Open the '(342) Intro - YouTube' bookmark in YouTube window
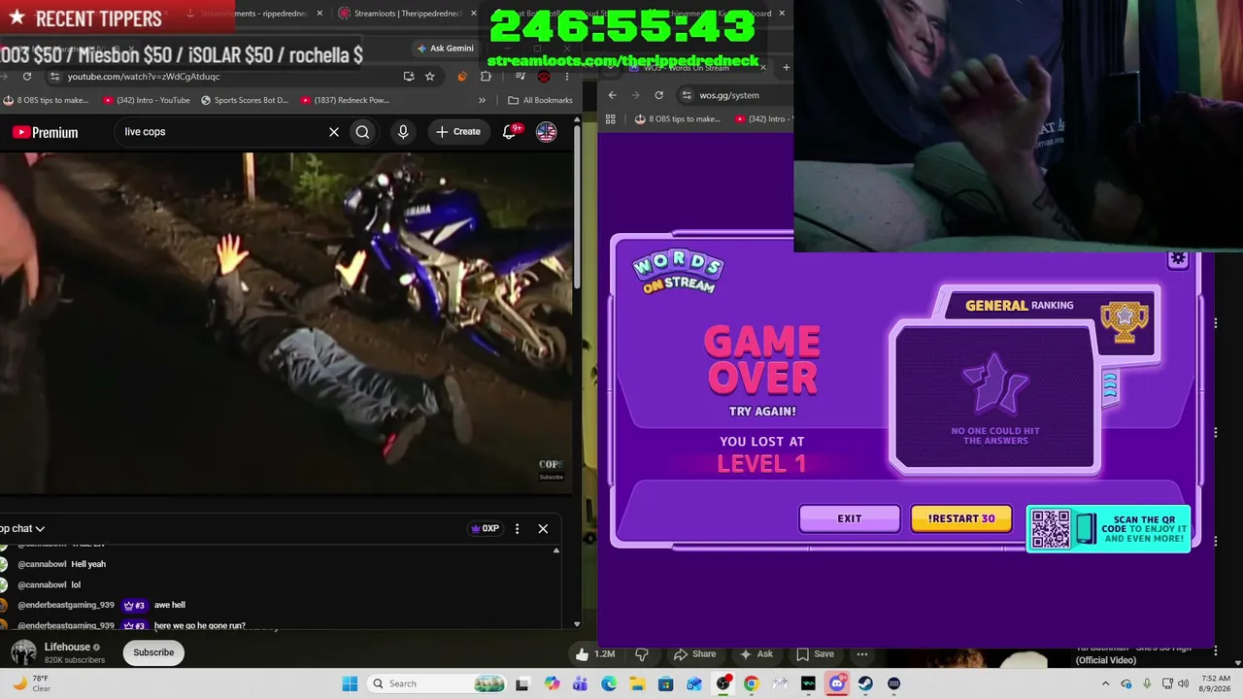The image size is (1243, 699). pos(146,100)
